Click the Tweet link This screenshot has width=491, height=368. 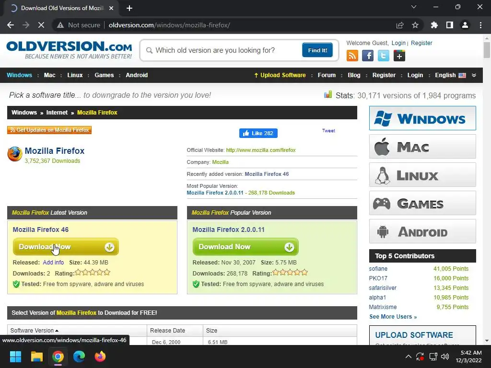[328, 131]
